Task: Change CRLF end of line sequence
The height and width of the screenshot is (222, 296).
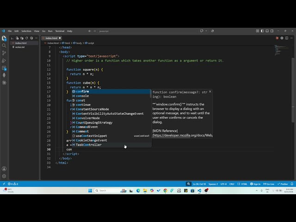Action: (x=232, y=184)
